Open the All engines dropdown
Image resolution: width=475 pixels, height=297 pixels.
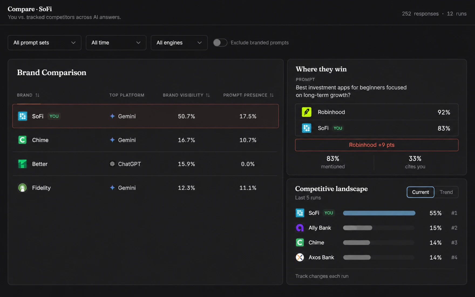pyautogui.click(x=179, y=43)
